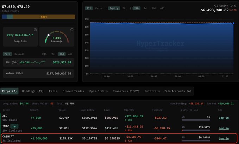Click the INTC funding -$3,928.15 cell
Viewport: 239px width, 144px height.
coord(162,128)
